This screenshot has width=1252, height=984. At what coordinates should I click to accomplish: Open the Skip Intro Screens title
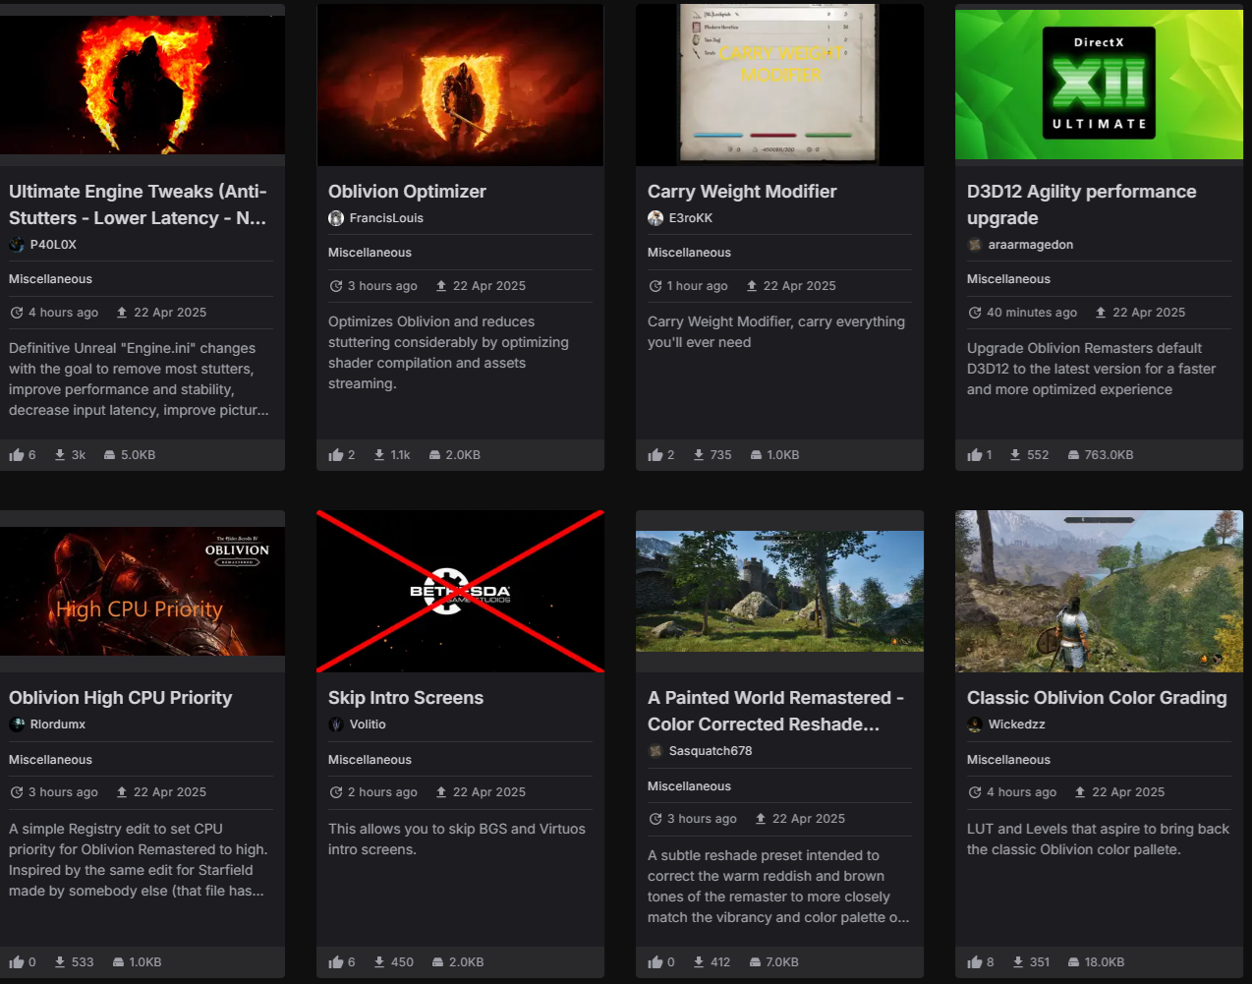coord(406,698)
